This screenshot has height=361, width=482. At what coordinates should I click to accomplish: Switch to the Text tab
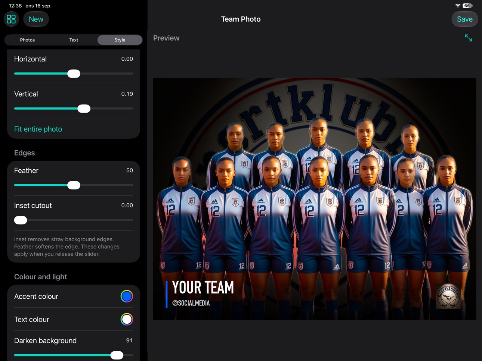point(74,40)
